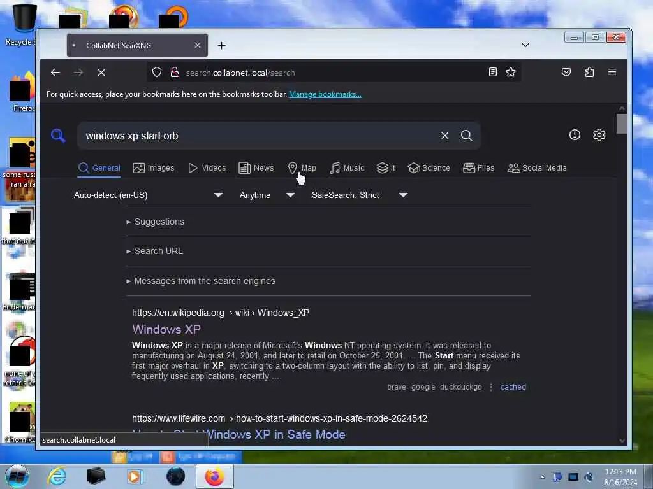The image size is (653, 489).
Task: Click the volume tray icon
Action: click(589, 477)
